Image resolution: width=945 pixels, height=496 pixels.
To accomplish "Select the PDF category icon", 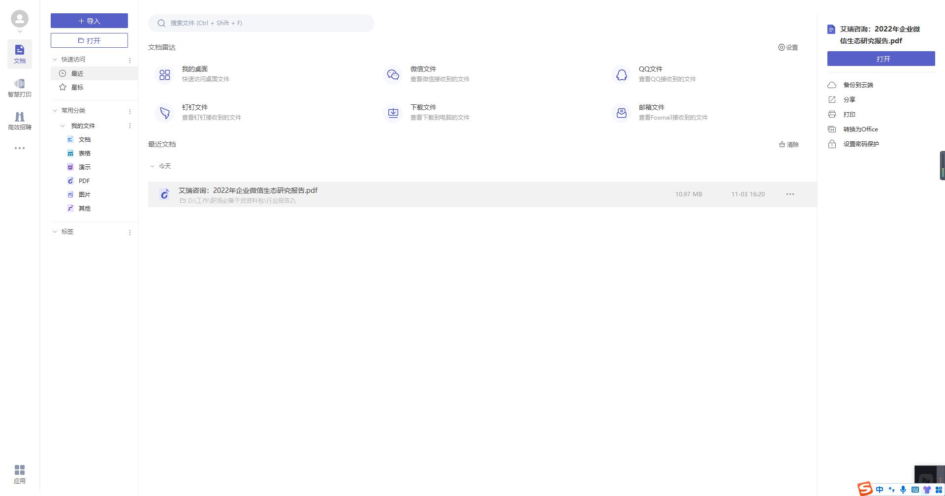I will click(x=70, y=181).
